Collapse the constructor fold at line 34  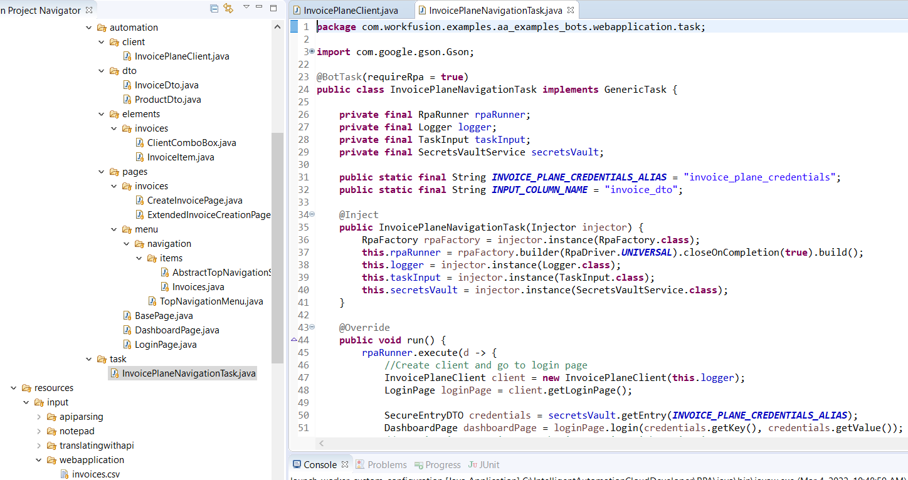point(312,214)
